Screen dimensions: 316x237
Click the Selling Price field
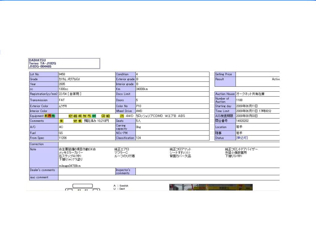(258, 74)
